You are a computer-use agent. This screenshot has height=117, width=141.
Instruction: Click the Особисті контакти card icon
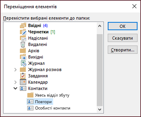30,108
